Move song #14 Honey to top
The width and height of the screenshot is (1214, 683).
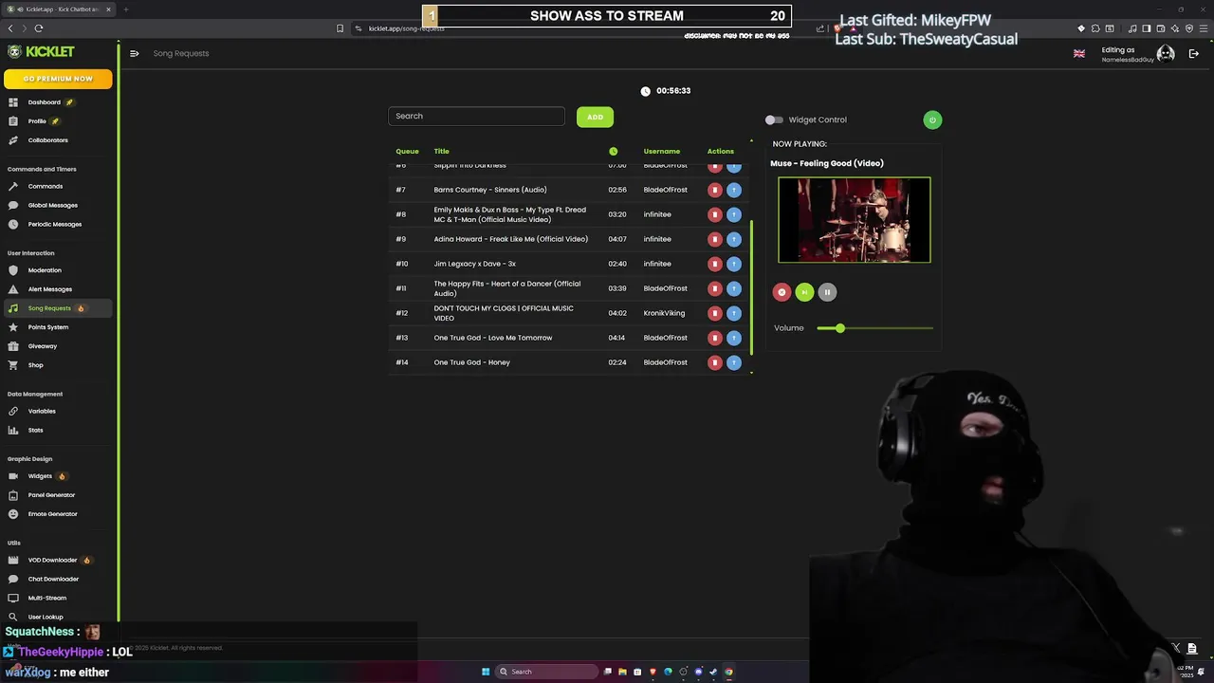734,362
